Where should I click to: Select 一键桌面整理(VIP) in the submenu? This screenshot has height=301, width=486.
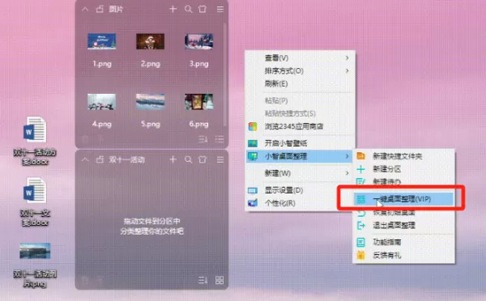[404, 199]
